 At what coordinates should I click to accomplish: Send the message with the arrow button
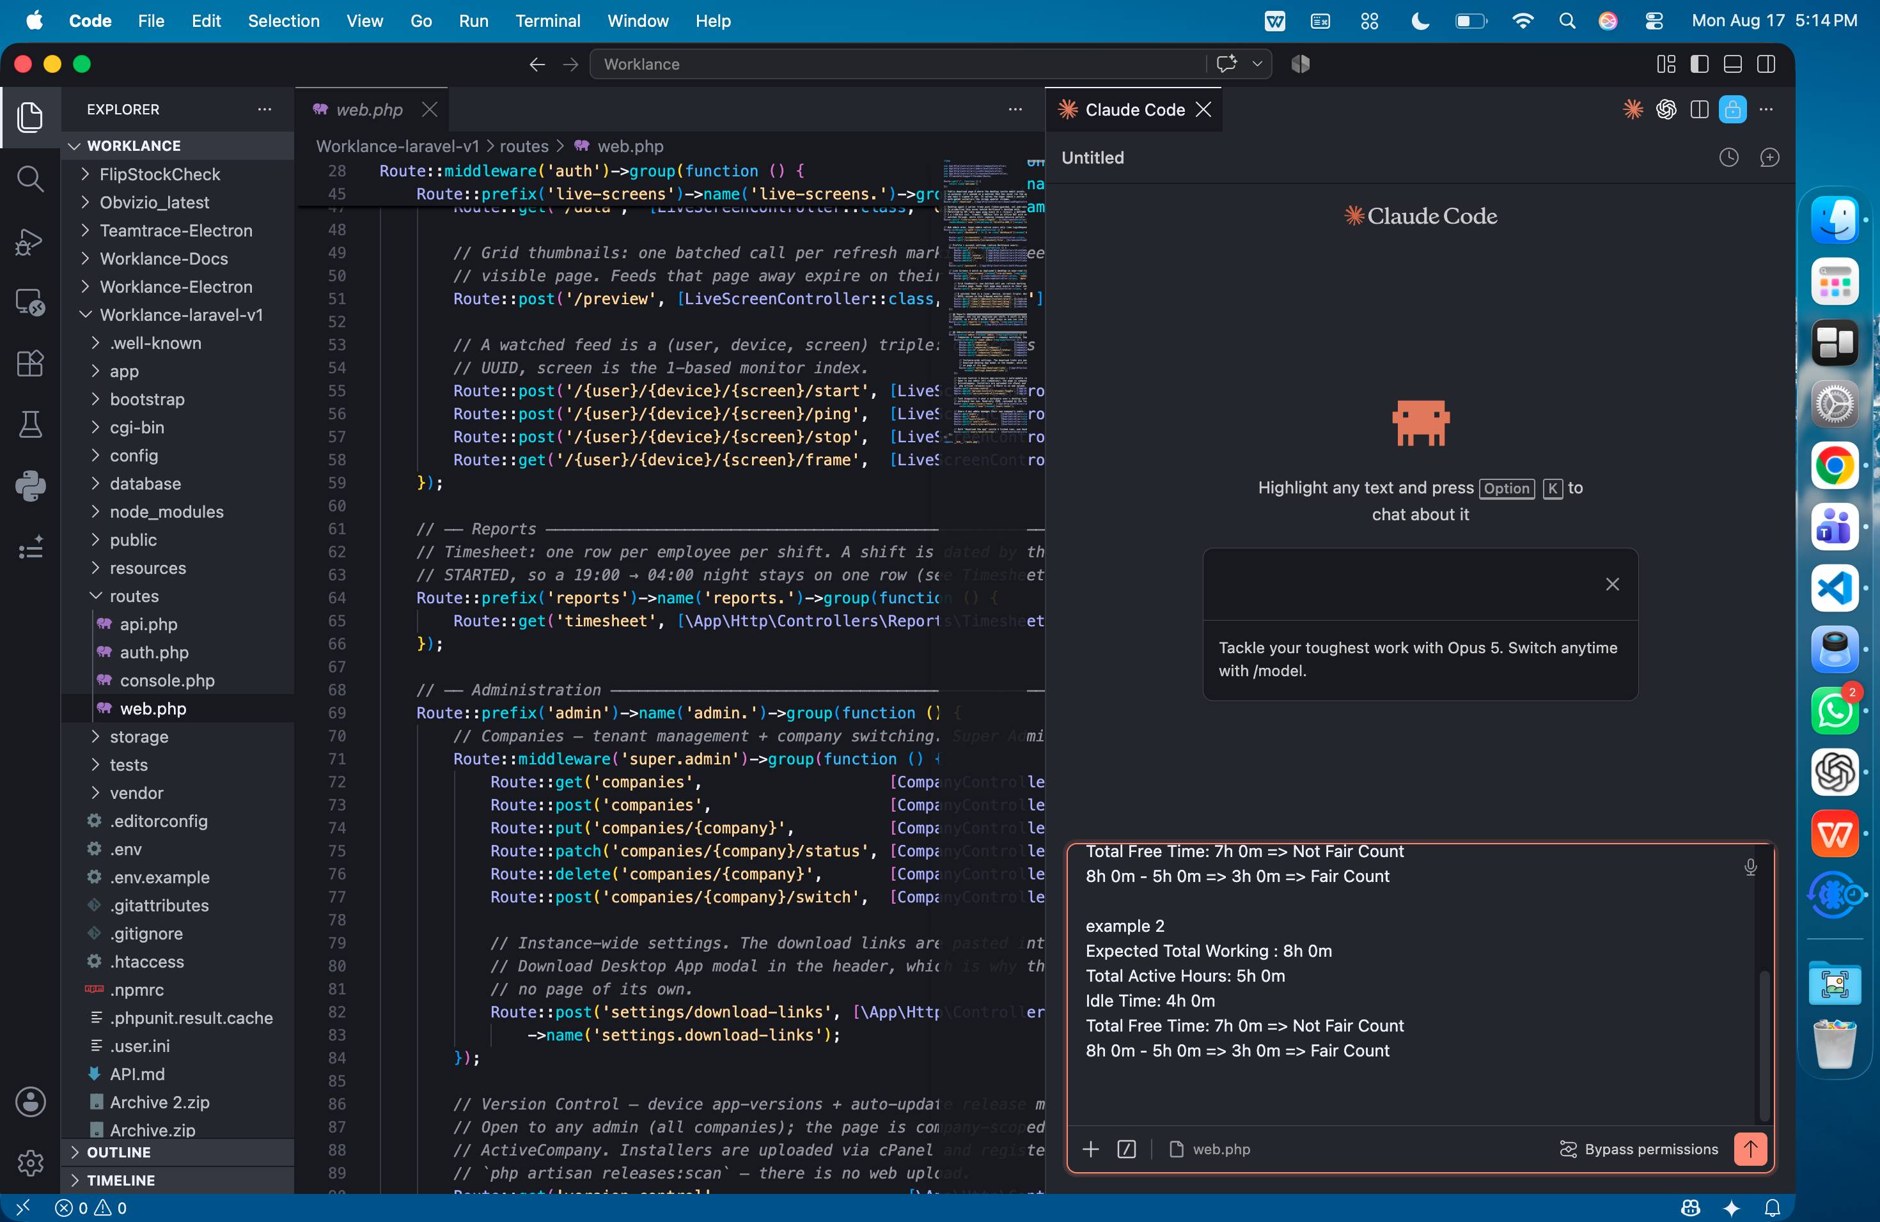(x=1750, y=1149)
